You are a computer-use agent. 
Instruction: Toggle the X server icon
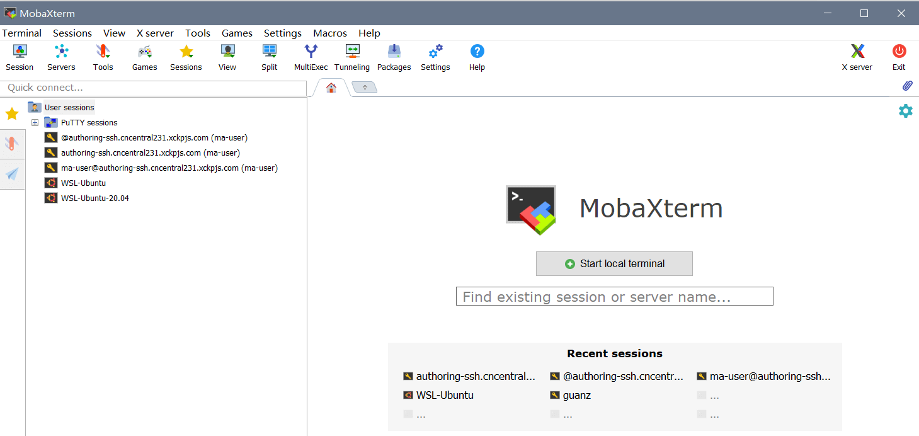click(857, 58)
